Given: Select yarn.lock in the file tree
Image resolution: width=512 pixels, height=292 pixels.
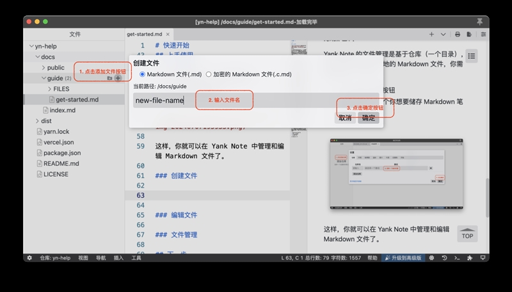Looking at the screenshot, I should coord(56,131).
